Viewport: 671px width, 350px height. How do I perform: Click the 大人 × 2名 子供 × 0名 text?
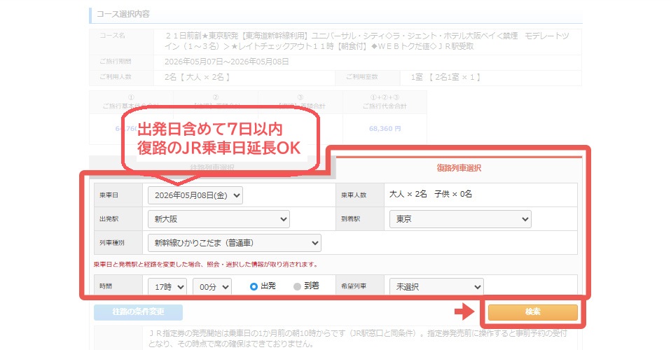click(x=431, y=195)
